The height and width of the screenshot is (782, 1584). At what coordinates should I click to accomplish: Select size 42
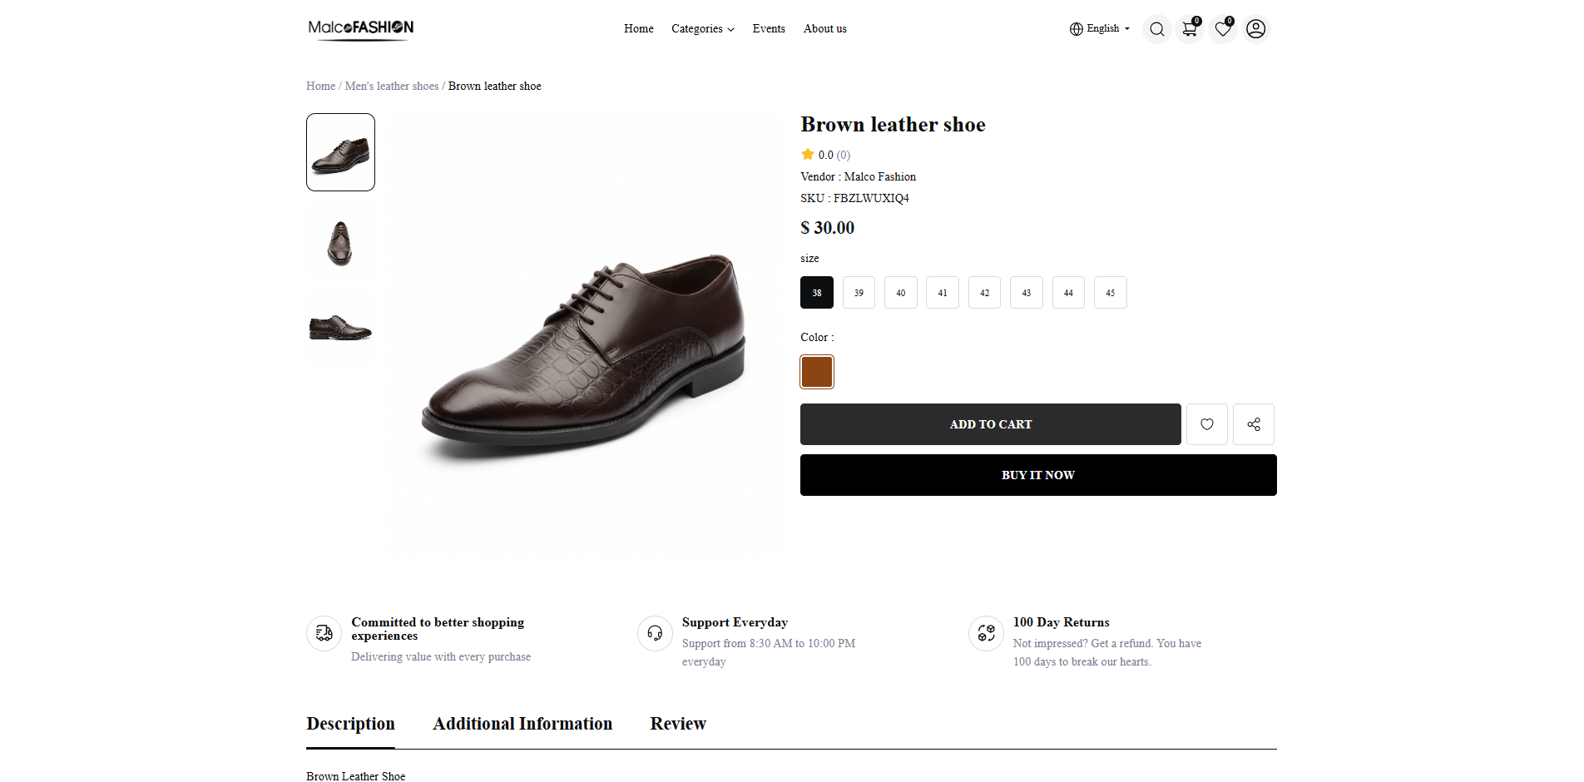click(984, 293)
